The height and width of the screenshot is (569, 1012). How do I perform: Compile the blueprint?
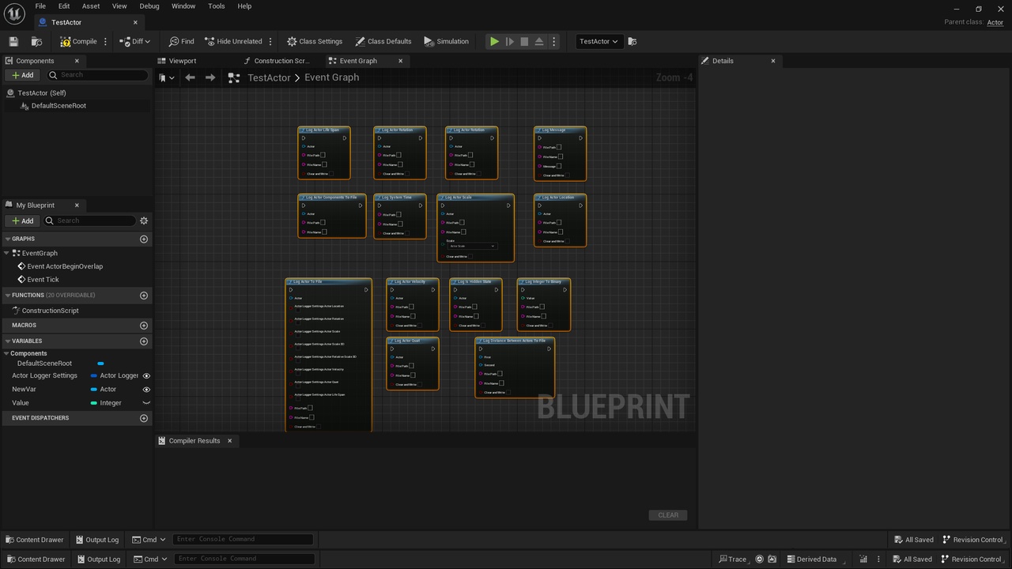[x=78, y=41]
